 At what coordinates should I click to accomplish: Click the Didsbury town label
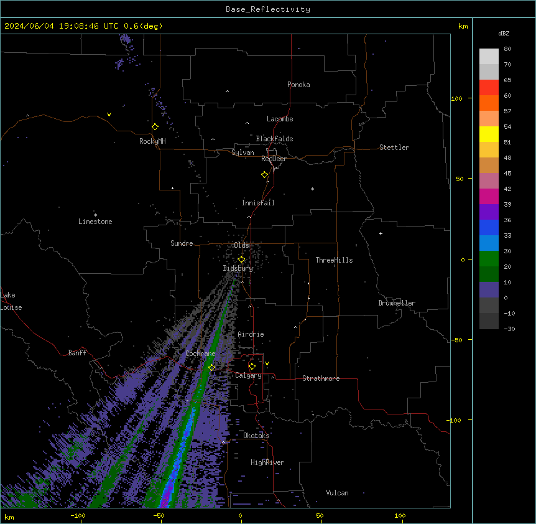click(238, 268)
